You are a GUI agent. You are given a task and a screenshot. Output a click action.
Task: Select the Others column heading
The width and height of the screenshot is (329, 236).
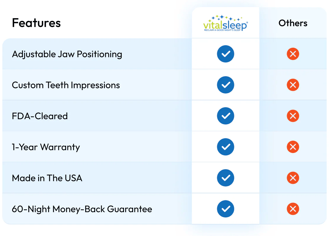click(293, 23)
